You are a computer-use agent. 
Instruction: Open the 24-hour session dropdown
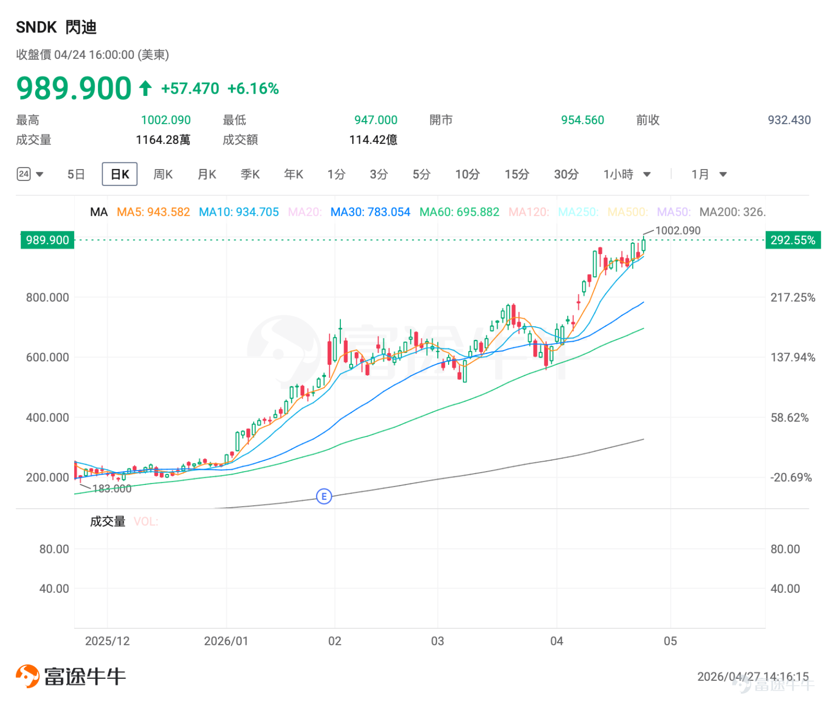coord(30,174)
